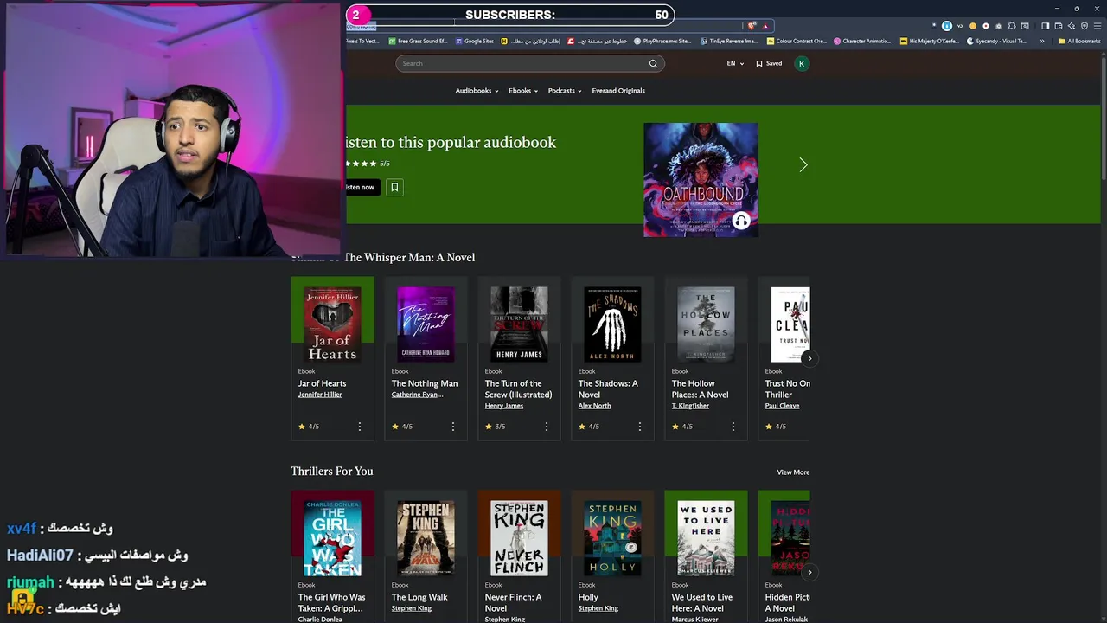Click the search magnifier icon

[653, 63]
